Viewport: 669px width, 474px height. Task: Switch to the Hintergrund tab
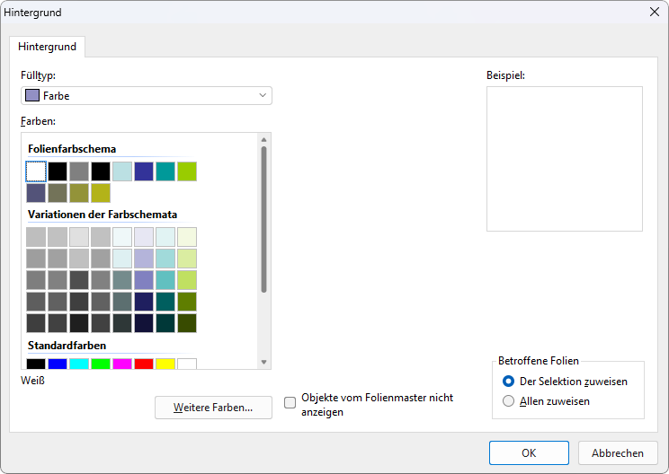click(x=48, y=47)
